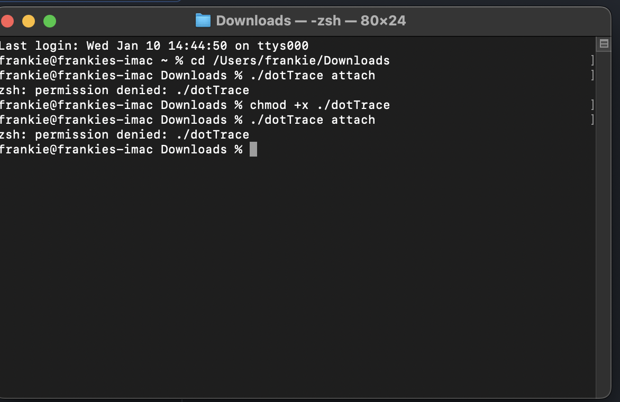Click the chmod +x ./dotTrace command text
Viewport: 620px width, 402px height.
[320, 105]
